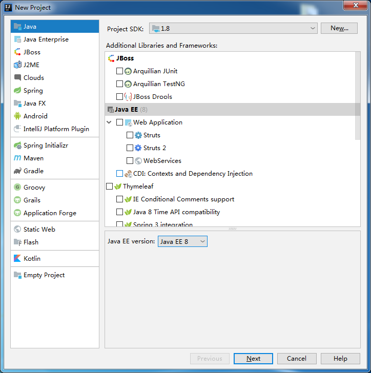Pick the Application Forge icon
This screenshot has width=371, height=373.
tap(17, 213)
